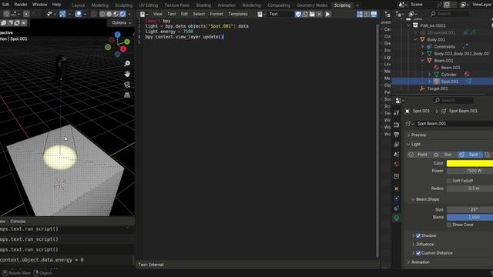This screenshot has width=493, height=277.
Task: Expand the Influence subpanel
Action: click(x=413, y=245)
